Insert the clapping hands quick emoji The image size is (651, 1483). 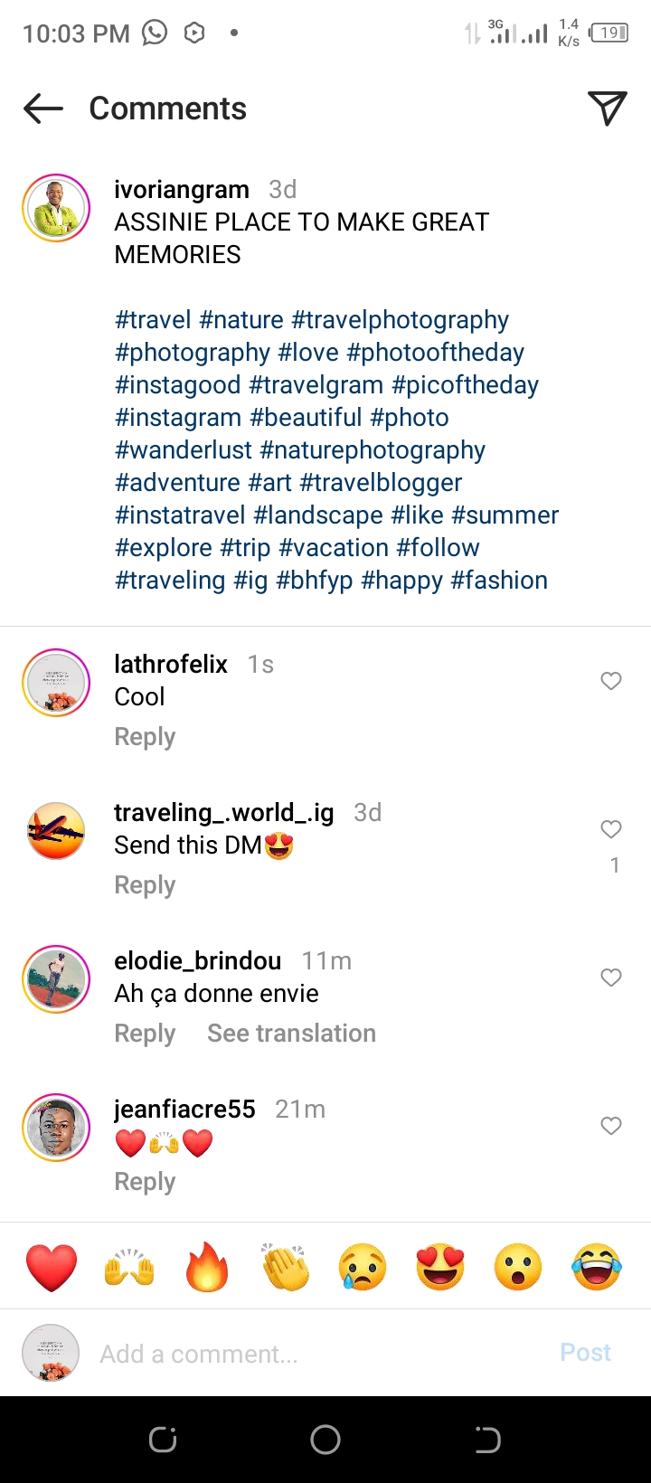(285, 1267)
